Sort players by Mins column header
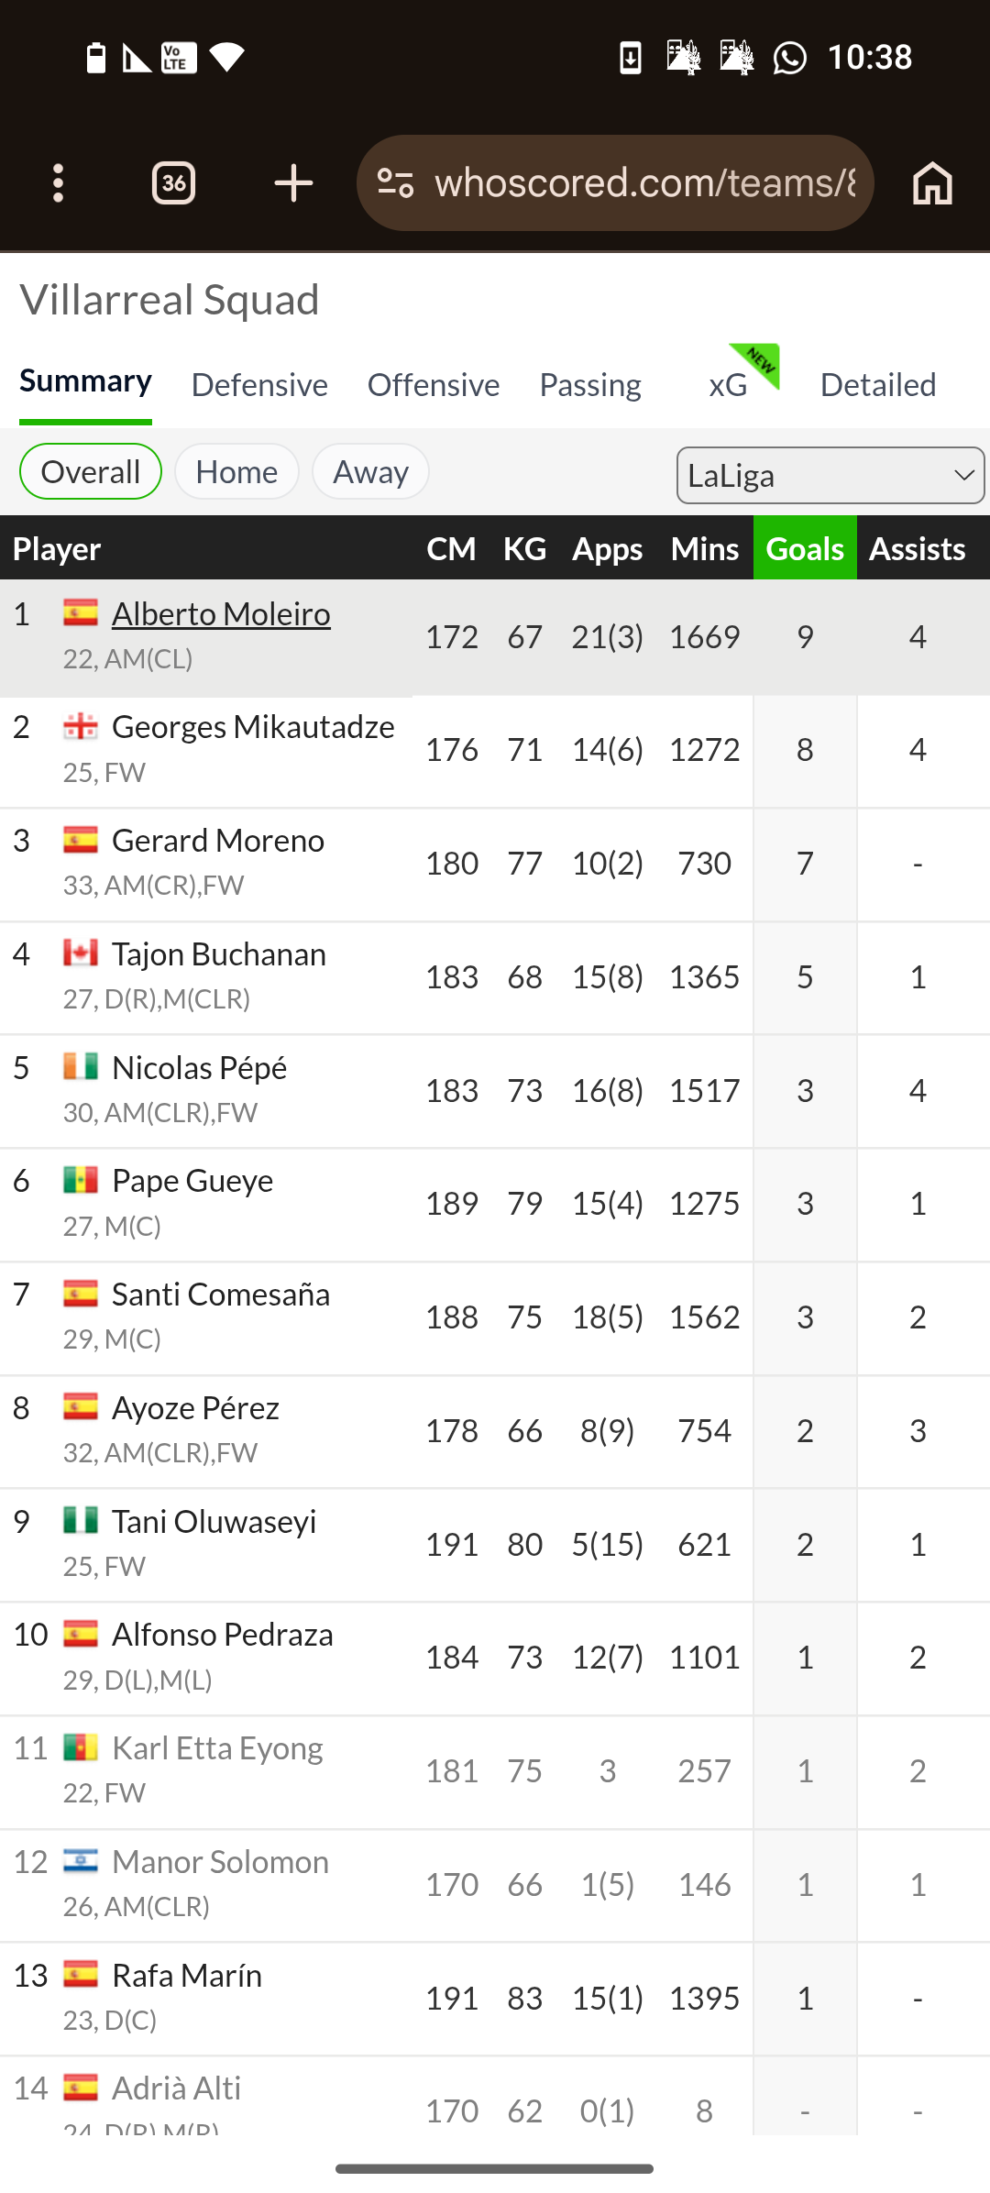Screen dimensions: 990x2193 pos(704,548)
